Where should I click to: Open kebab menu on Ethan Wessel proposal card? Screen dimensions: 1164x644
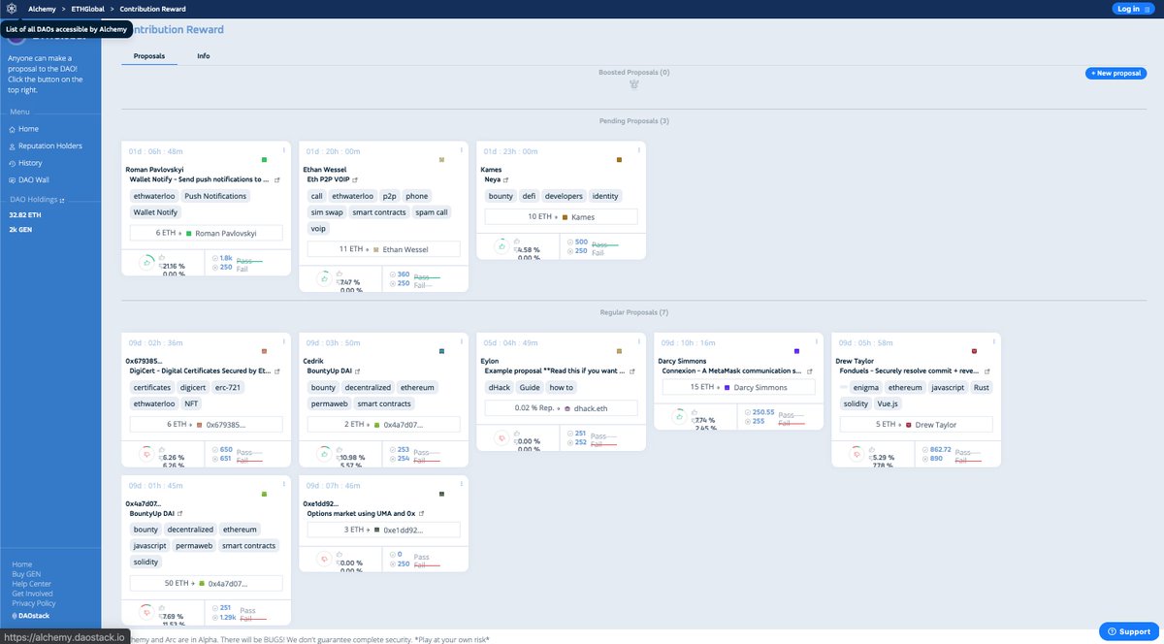(462, 150)
